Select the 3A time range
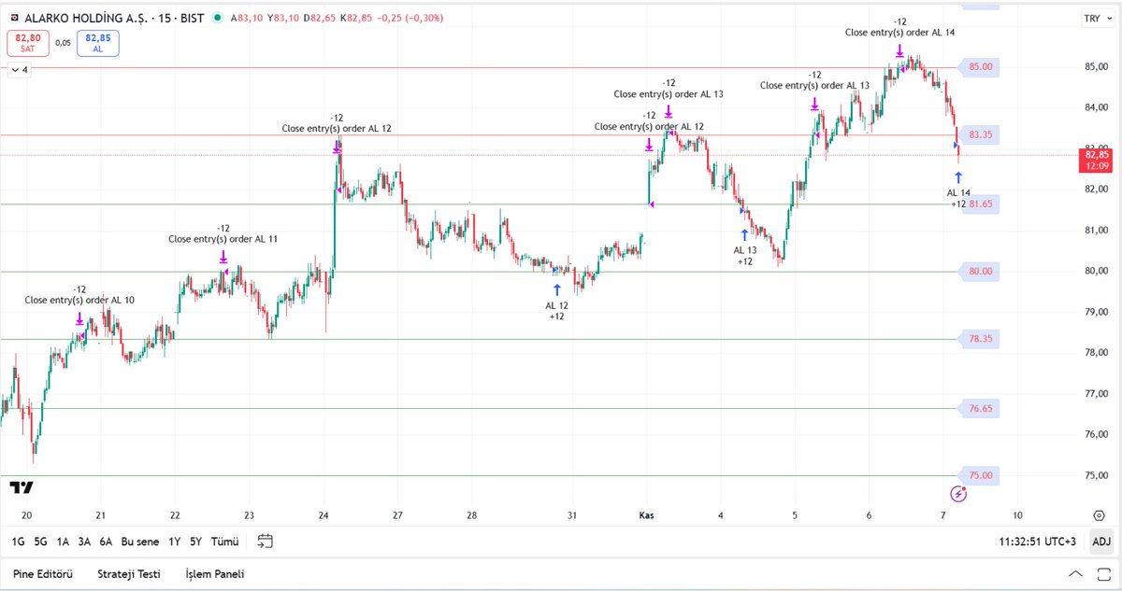The width and height of the screenshot is (1122, 591). click(x=84, y=542)
